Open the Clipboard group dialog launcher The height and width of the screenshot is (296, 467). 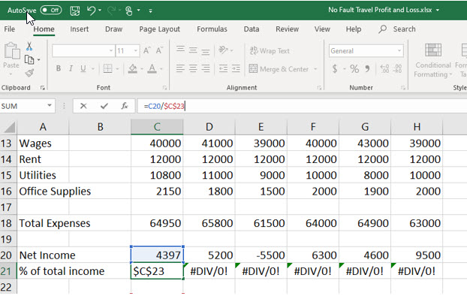[x=43, y=88]
